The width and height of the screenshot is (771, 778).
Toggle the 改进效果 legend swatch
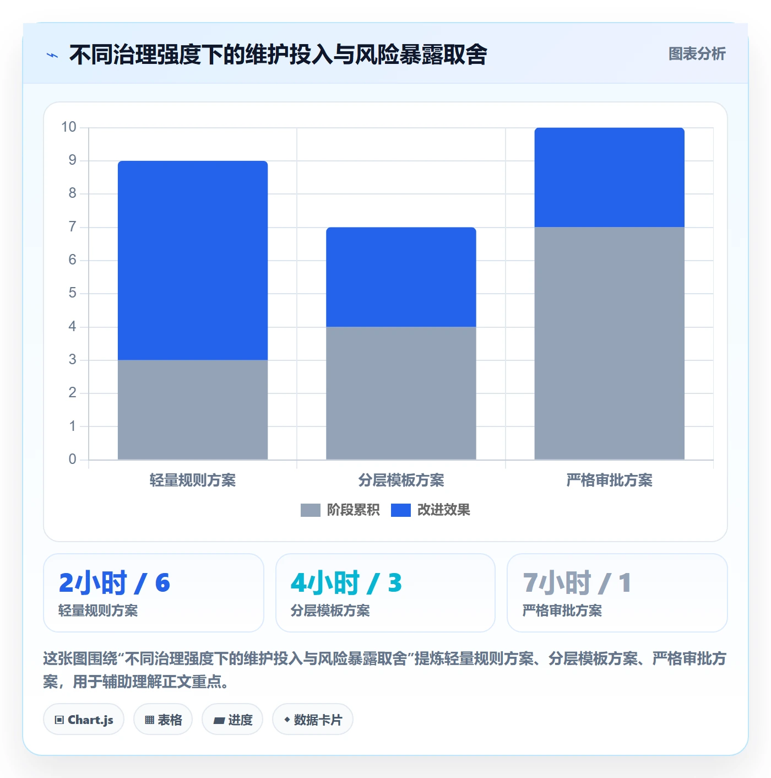pyautogui.click(x=400, y=510)
